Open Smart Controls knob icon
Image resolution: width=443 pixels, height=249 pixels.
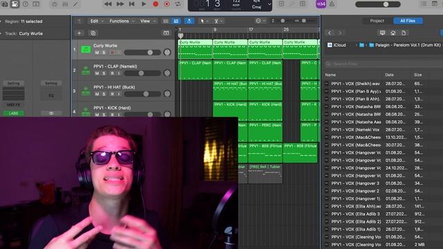[x=54, y=4]
